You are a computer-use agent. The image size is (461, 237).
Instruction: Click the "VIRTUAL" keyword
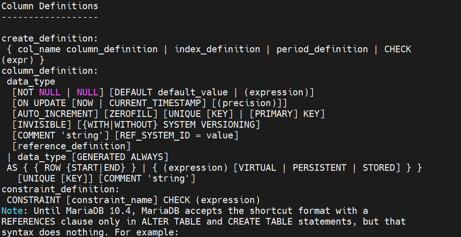pyautogui.click(x=258, y=168)
